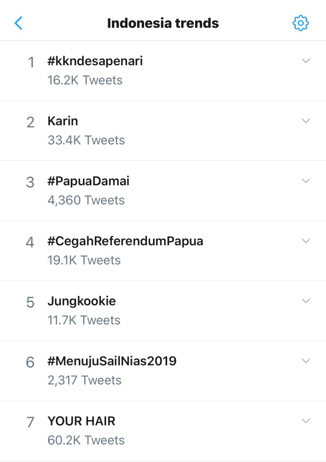Open the YOUR HAIR trend
The image size is (326, 462).
click(81, 421)
